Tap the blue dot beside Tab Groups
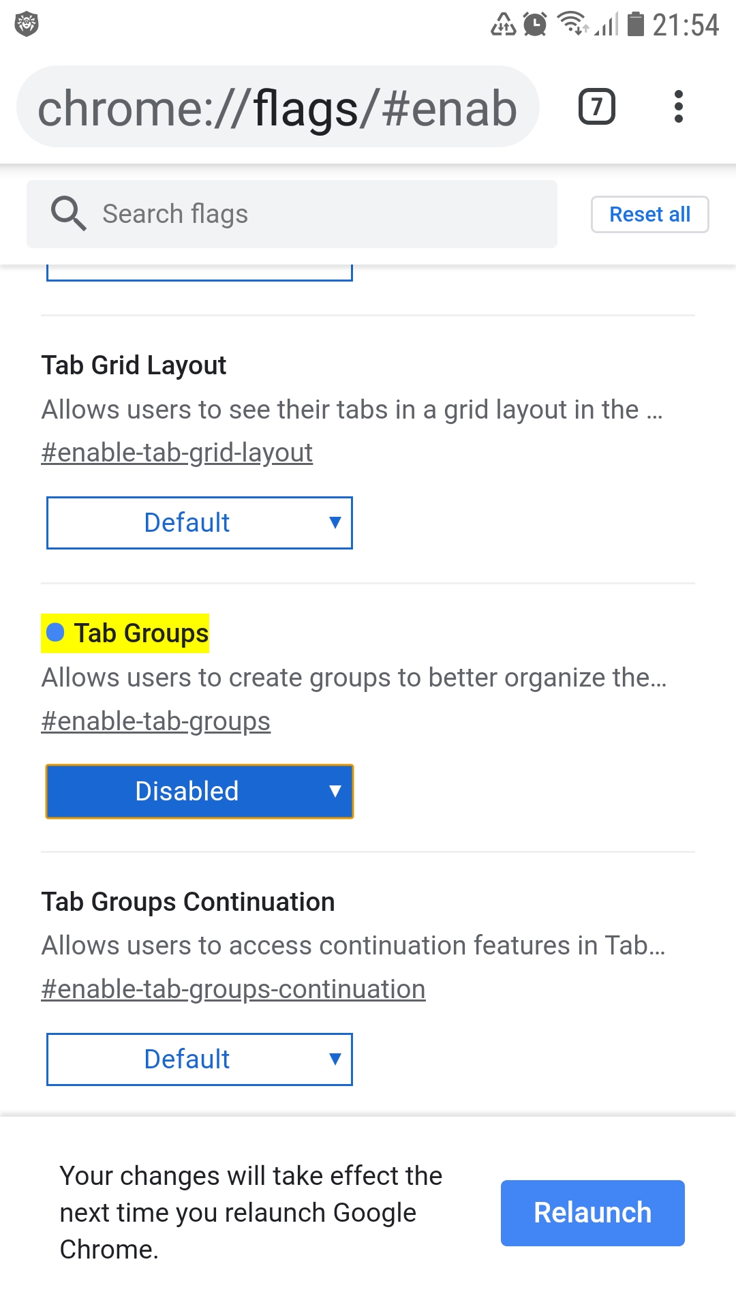 click(55, 633)
